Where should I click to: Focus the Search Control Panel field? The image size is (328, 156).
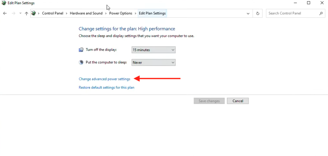click(x=292, y=13)
